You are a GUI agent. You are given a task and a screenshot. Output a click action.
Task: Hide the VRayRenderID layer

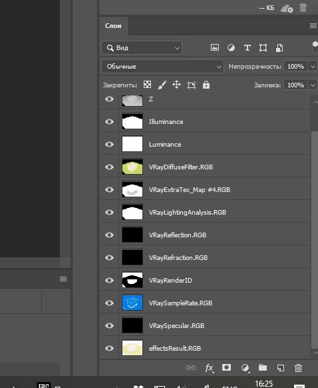click(109, 280)
